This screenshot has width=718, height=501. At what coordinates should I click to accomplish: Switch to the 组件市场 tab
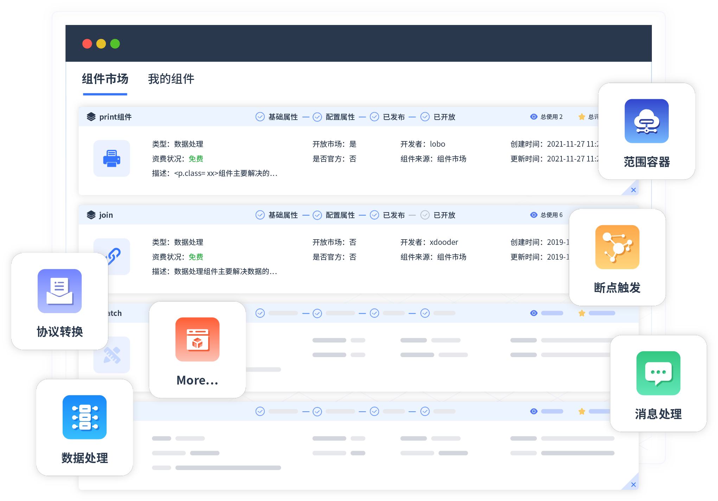[105, 79]
